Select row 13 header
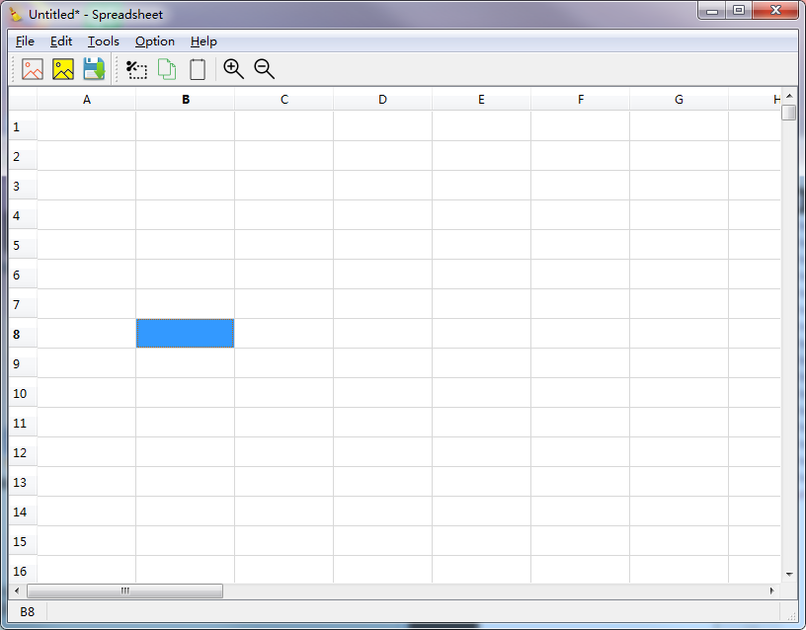 pyautogui.click(x=23, y=482)
